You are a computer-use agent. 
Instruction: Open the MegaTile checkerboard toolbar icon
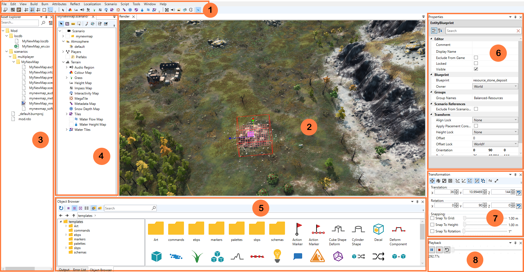[118, 10]
